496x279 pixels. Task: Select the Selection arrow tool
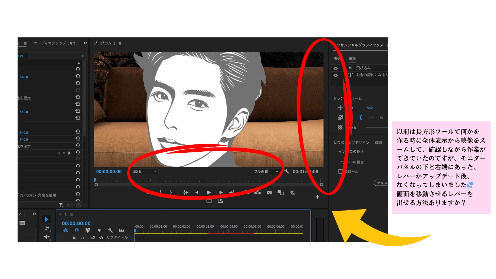coord(47,219)
